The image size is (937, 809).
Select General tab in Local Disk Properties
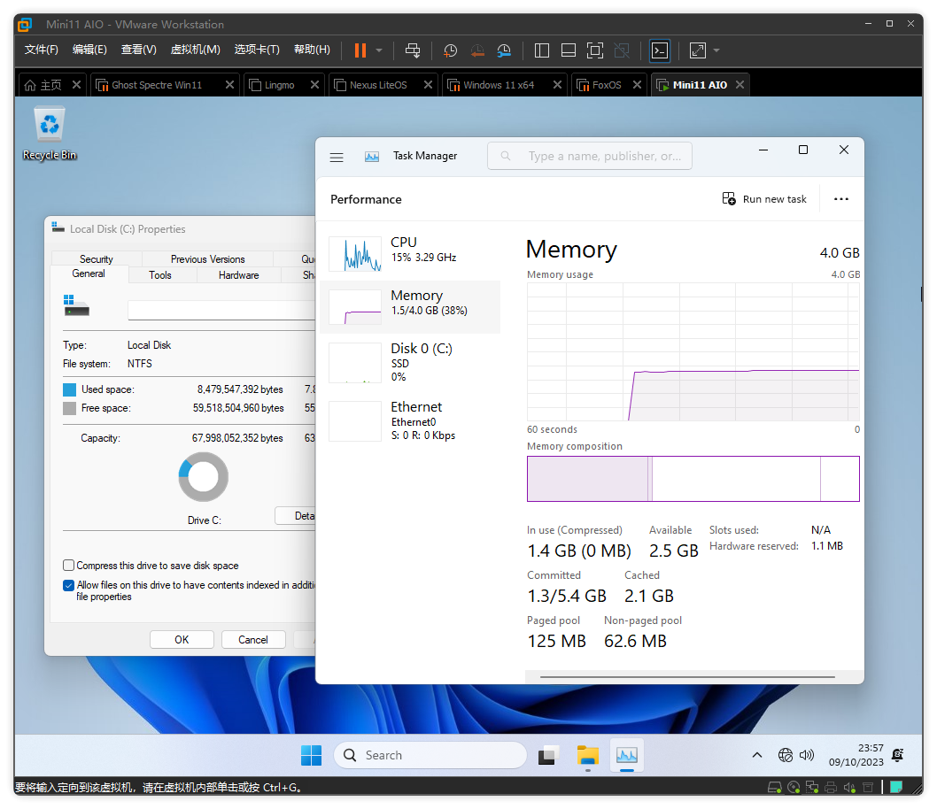point(89,274)
